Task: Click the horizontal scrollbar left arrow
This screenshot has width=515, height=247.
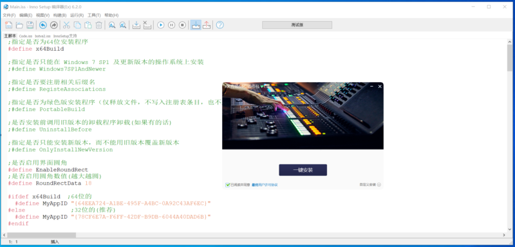Action: click(5, 235)
